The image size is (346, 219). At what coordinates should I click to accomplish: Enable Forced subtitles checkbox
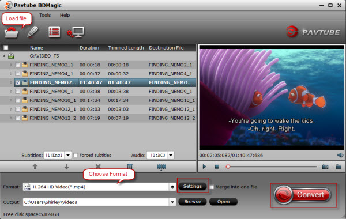(x=76, y=155)
